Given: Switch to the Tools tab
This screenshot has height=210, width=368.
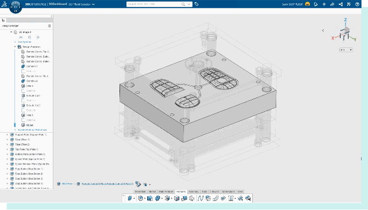Looking at the screenshot, I should (204, 192).
